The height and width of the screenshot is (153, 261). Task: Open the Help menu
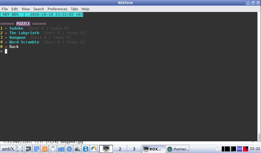pos(85,9)
